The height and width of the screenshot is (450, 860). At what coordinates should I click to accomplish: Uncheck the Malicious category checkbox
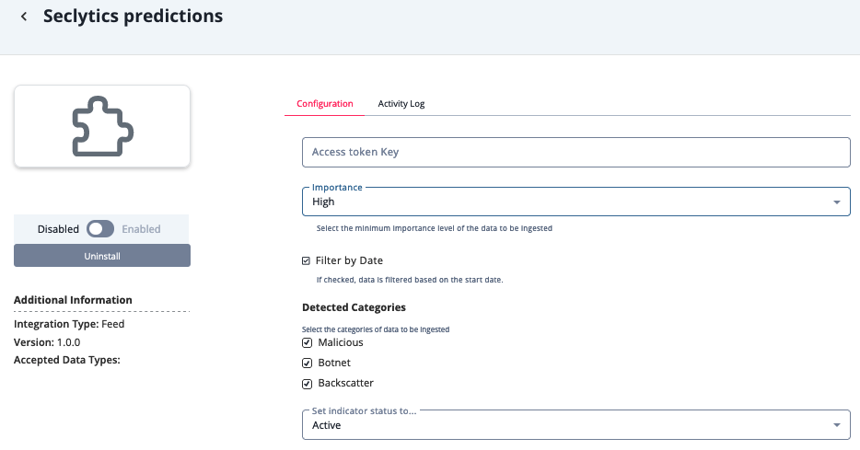click(x=308, y=342)
